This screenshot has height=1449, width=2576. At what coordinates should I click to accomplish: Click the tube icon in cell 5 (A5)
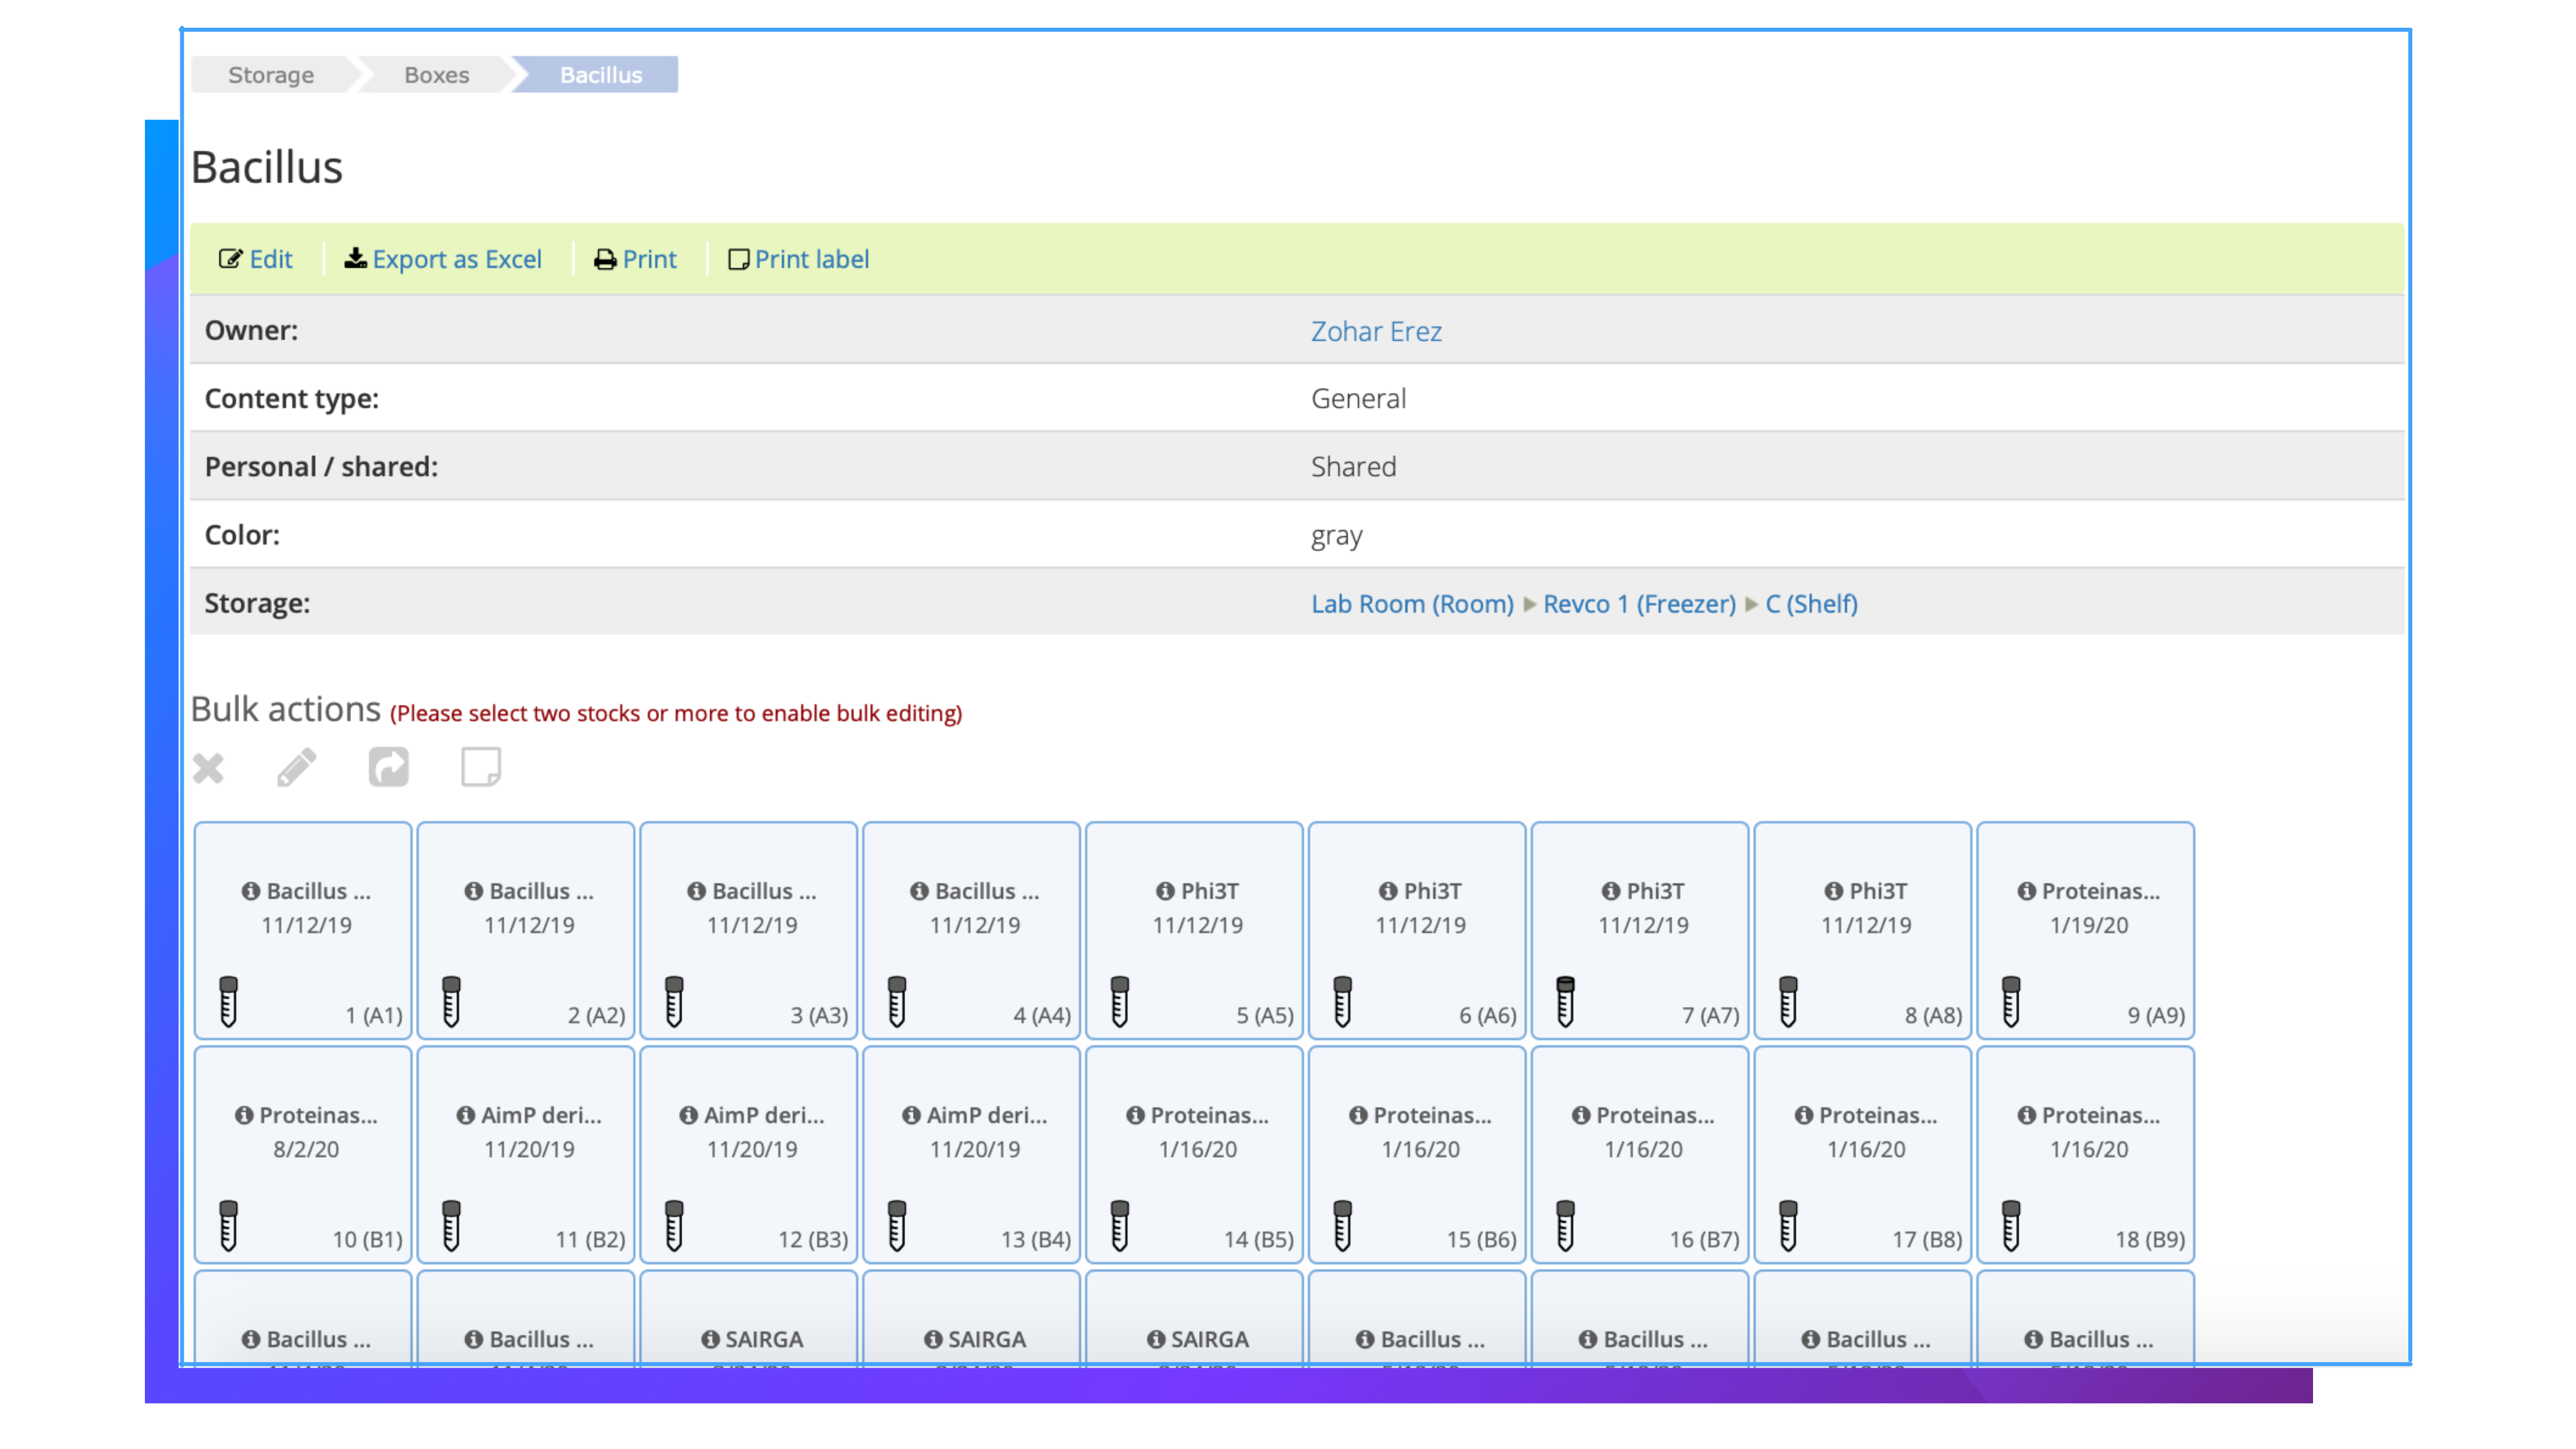1120,1001
